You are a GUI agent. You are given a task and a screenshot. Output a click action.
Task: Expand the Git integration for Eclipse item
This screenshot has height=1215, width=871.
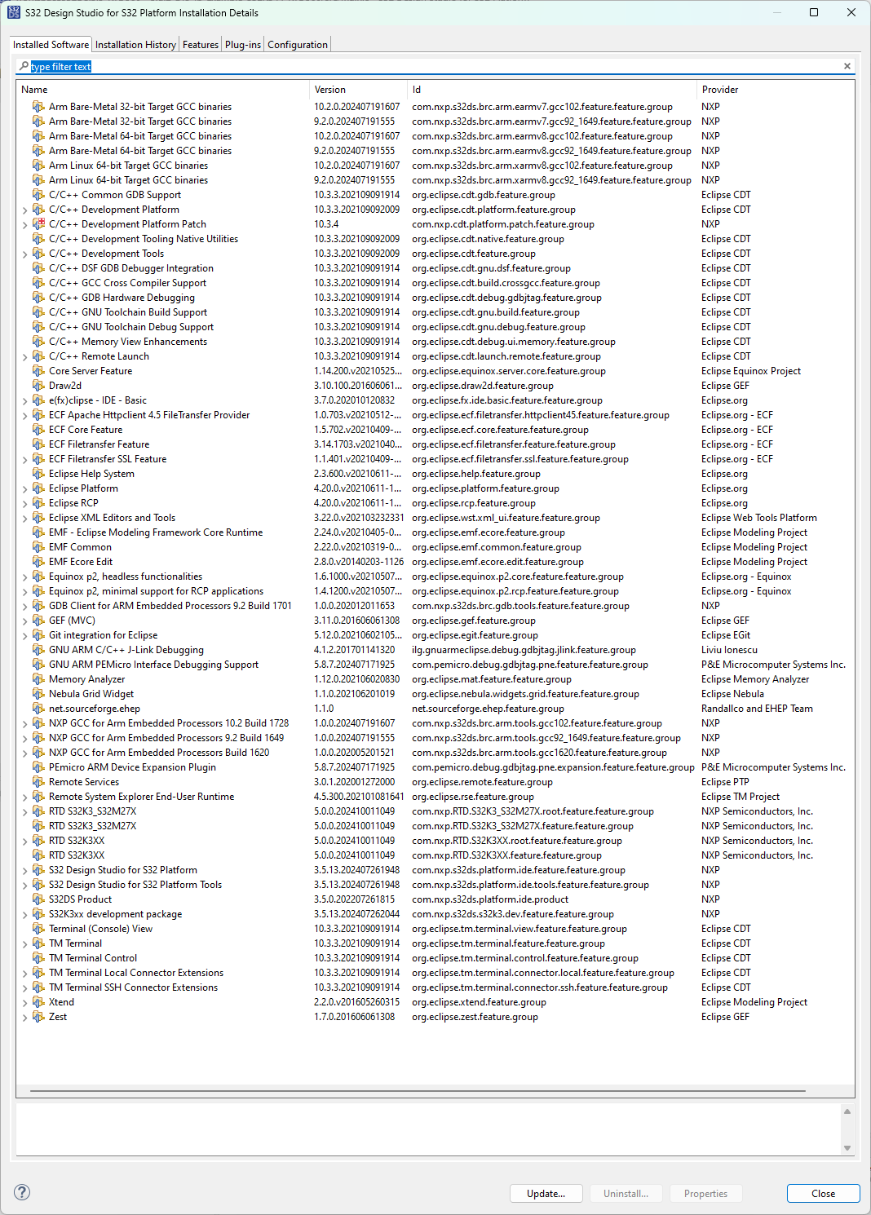tap(24, 634)
